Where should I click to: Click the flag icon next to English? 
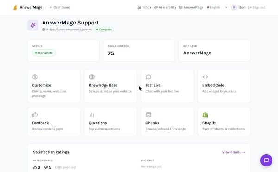pos(208,7)
